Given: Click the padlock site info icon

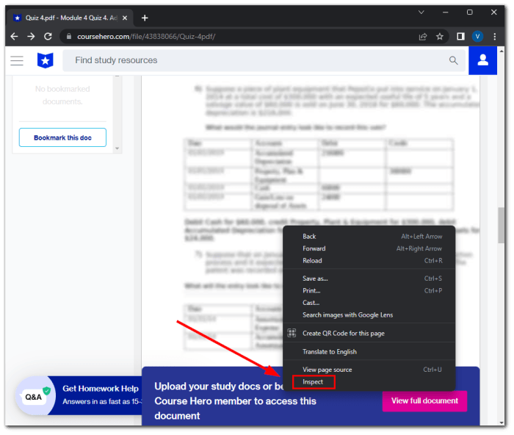Looking at the screenshot, I should pos(69,37).
